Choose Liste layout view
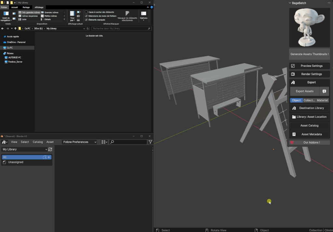 tap(22, 19)
